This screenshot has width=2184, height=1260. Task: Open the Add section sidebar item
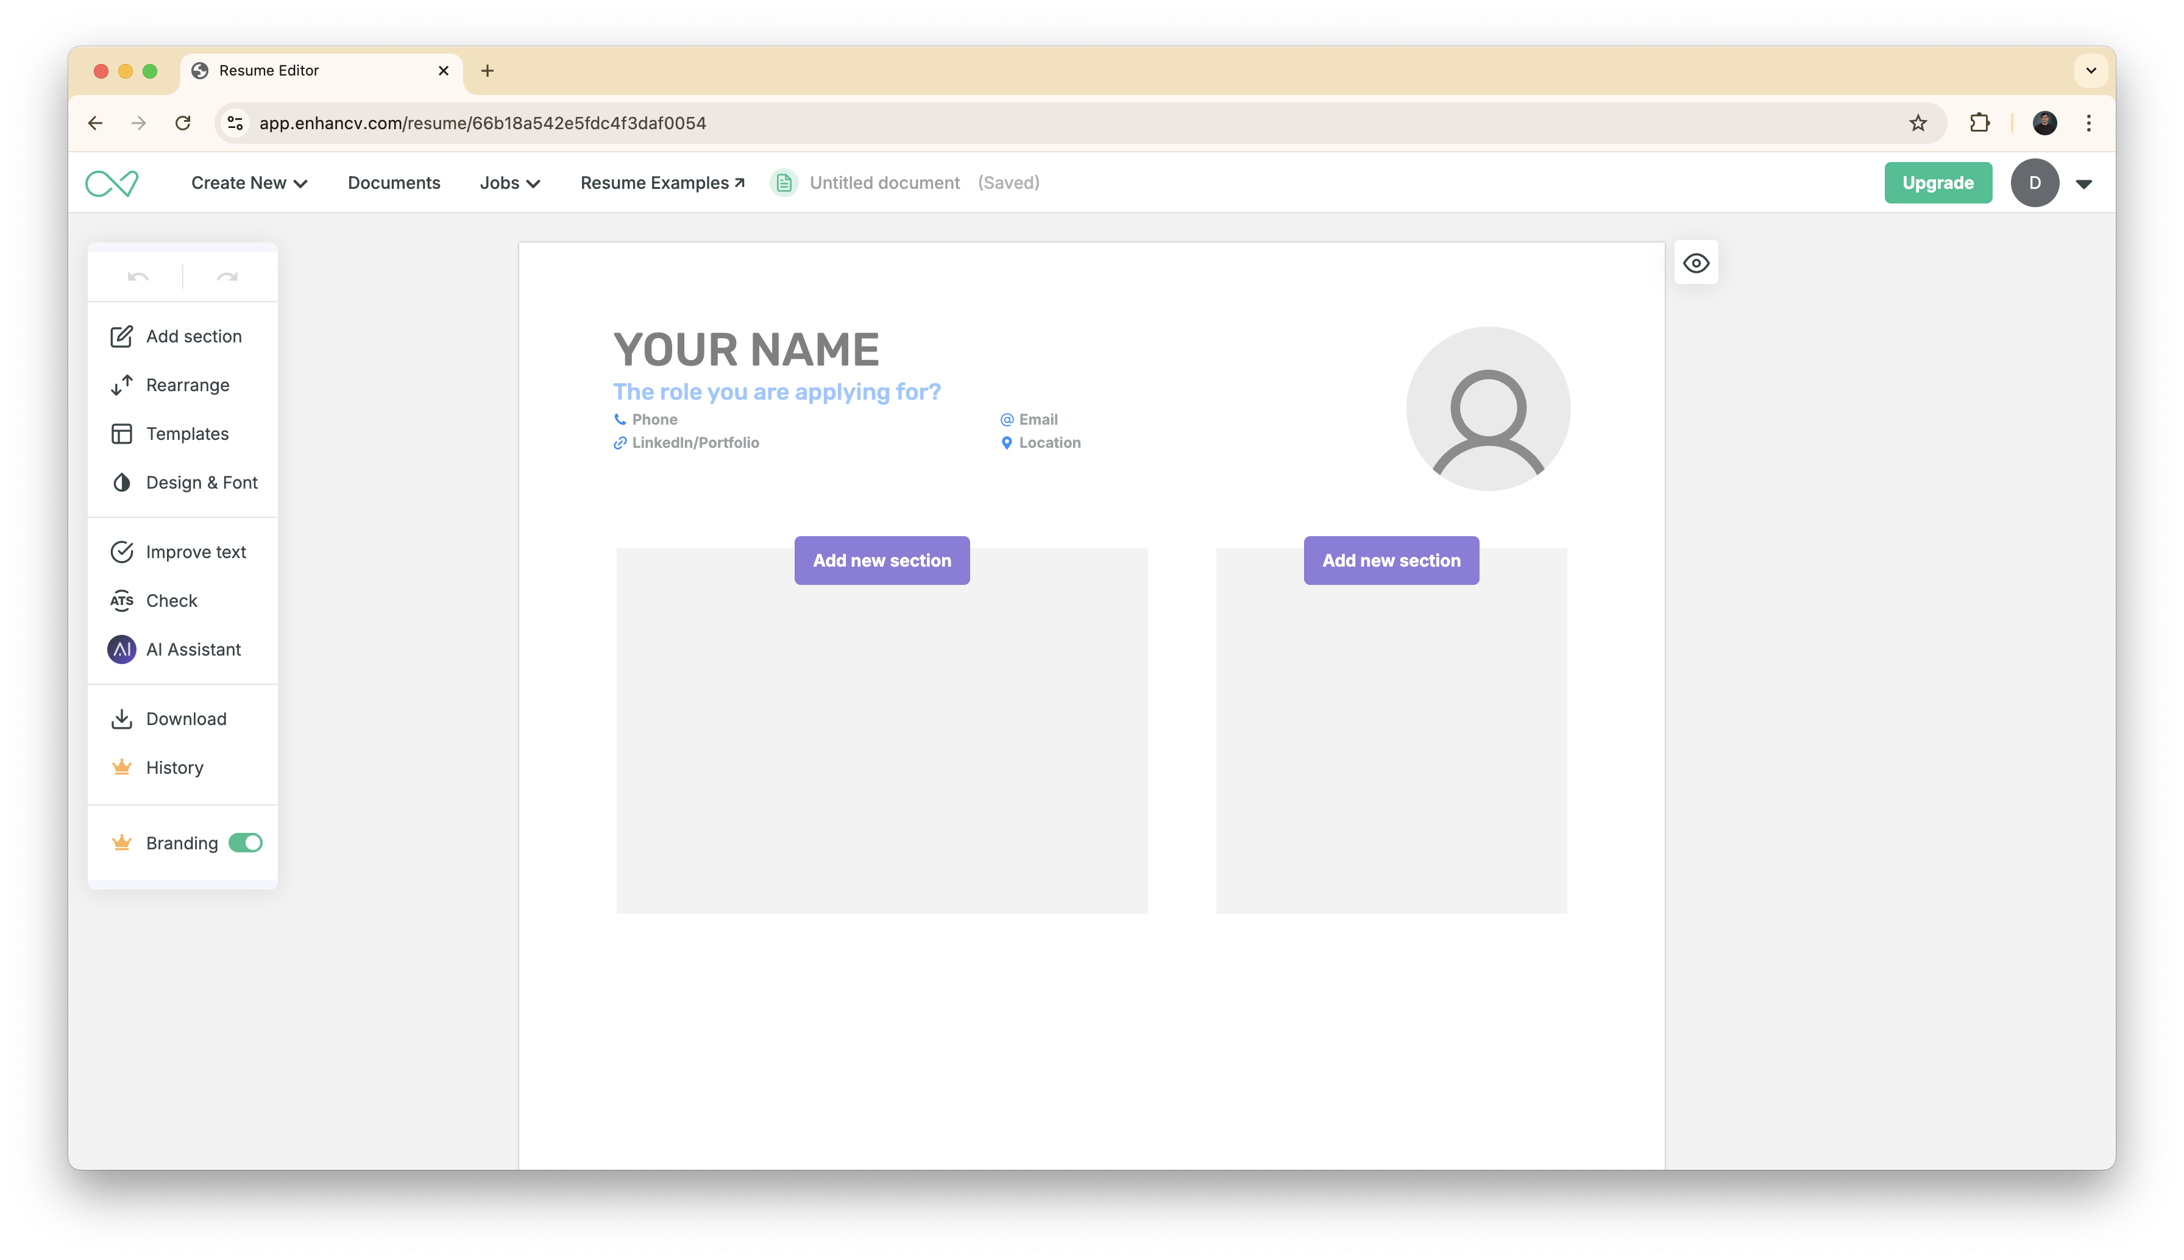point(183,336)
